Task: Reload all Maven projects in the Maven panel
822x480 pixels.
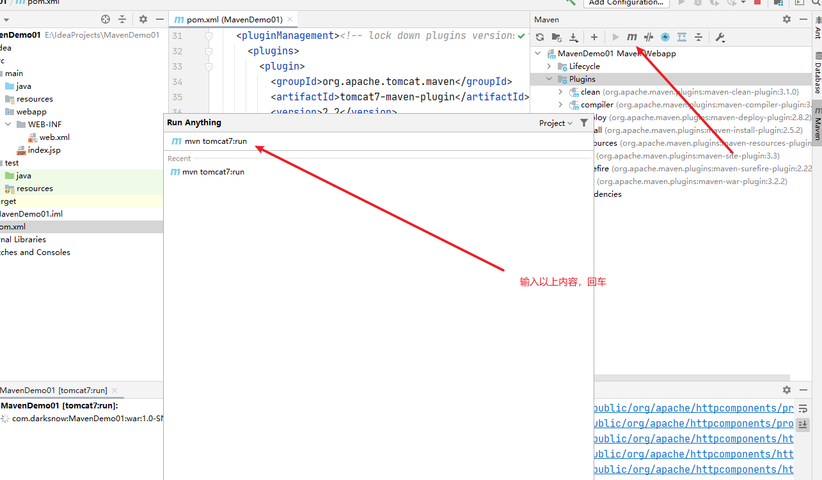Action: click(x=540, y=37)
